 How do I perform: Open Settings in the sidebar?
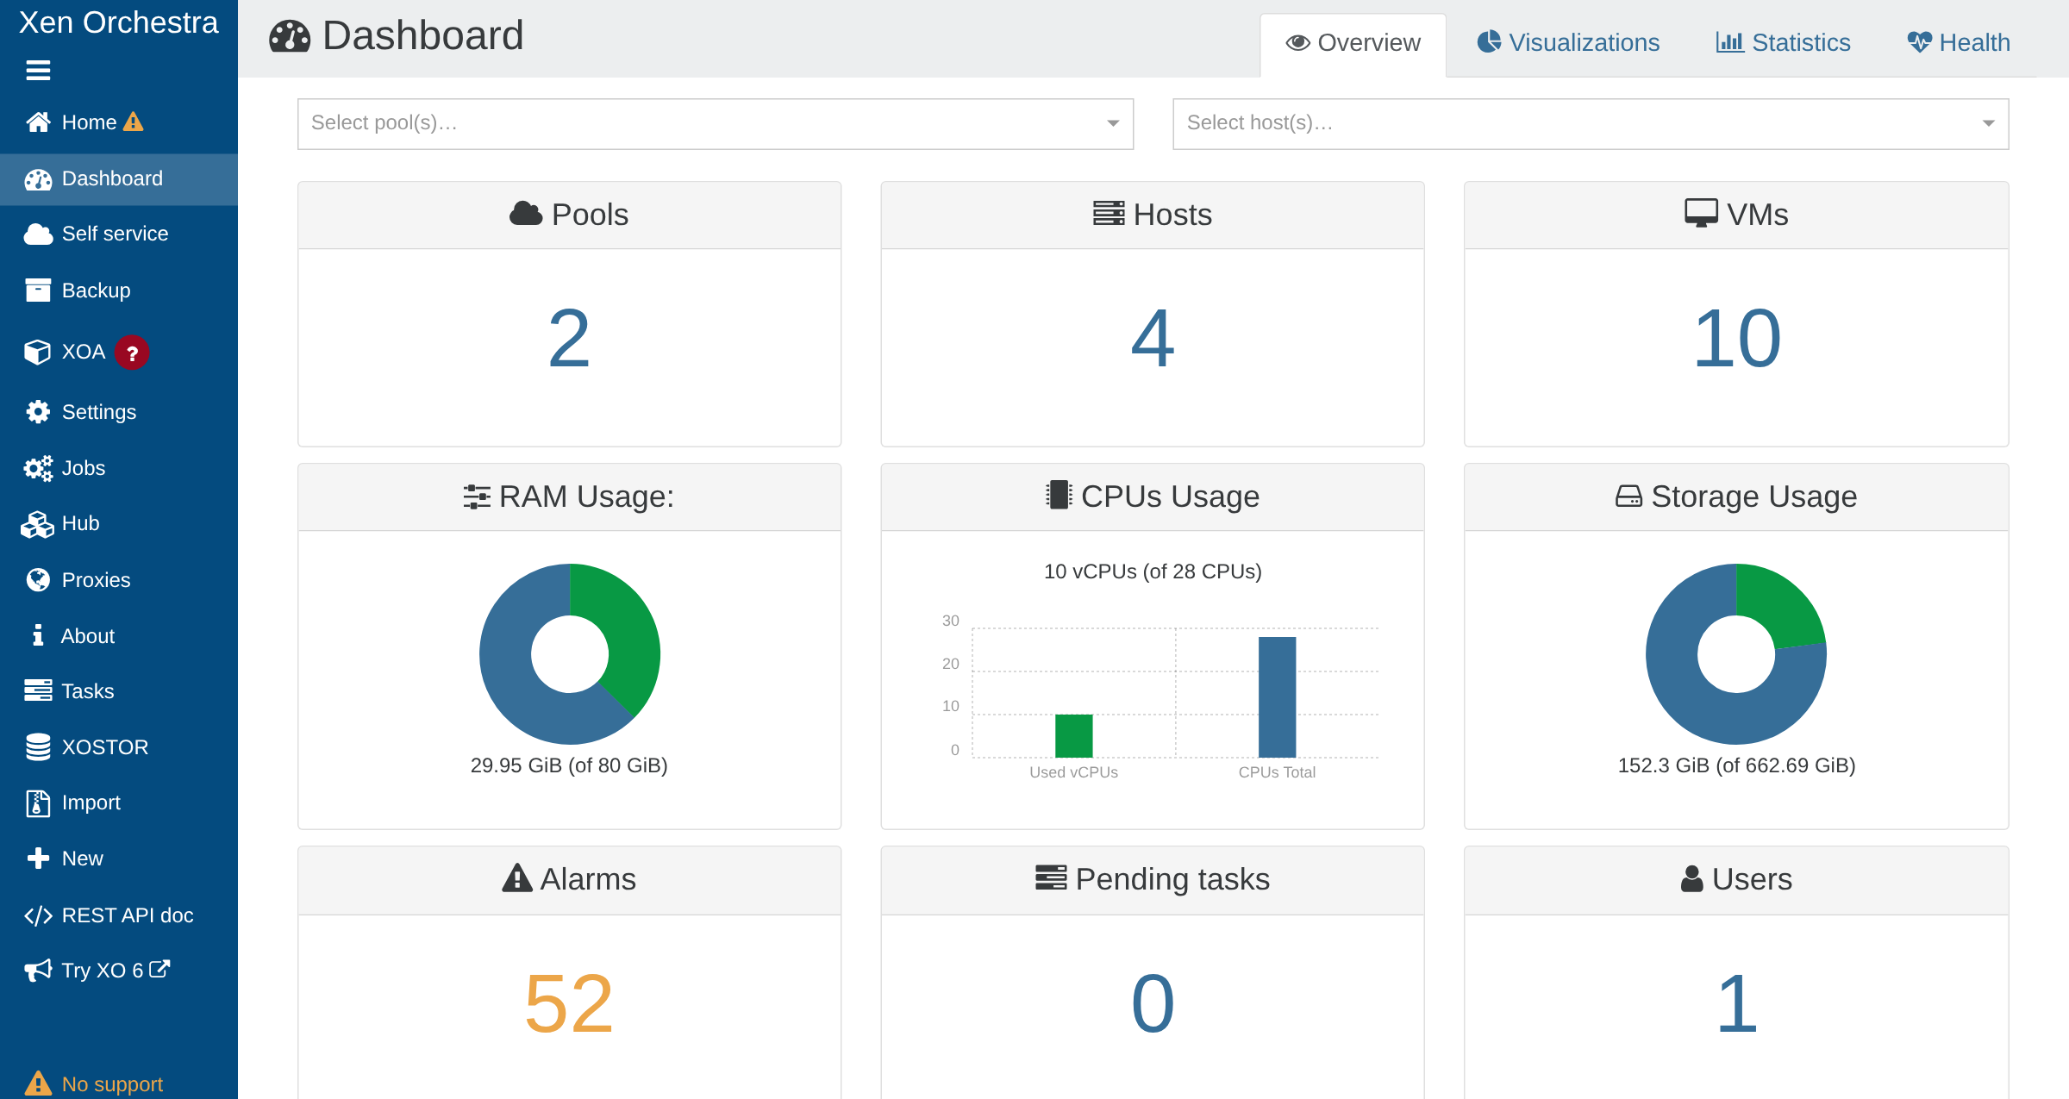click(x=119, y=412)
